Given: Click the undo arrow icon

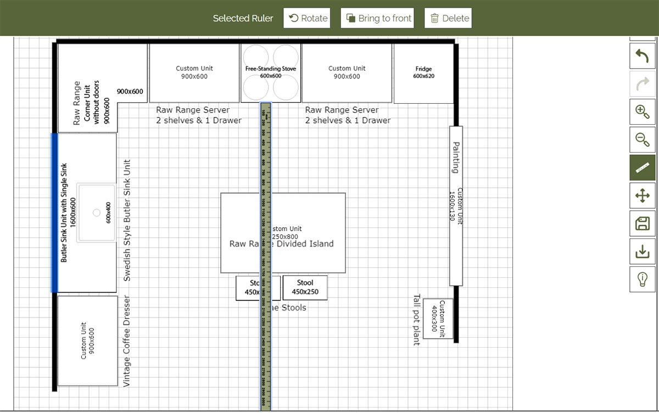Looking at the screenshot, I should coord(642,55).
